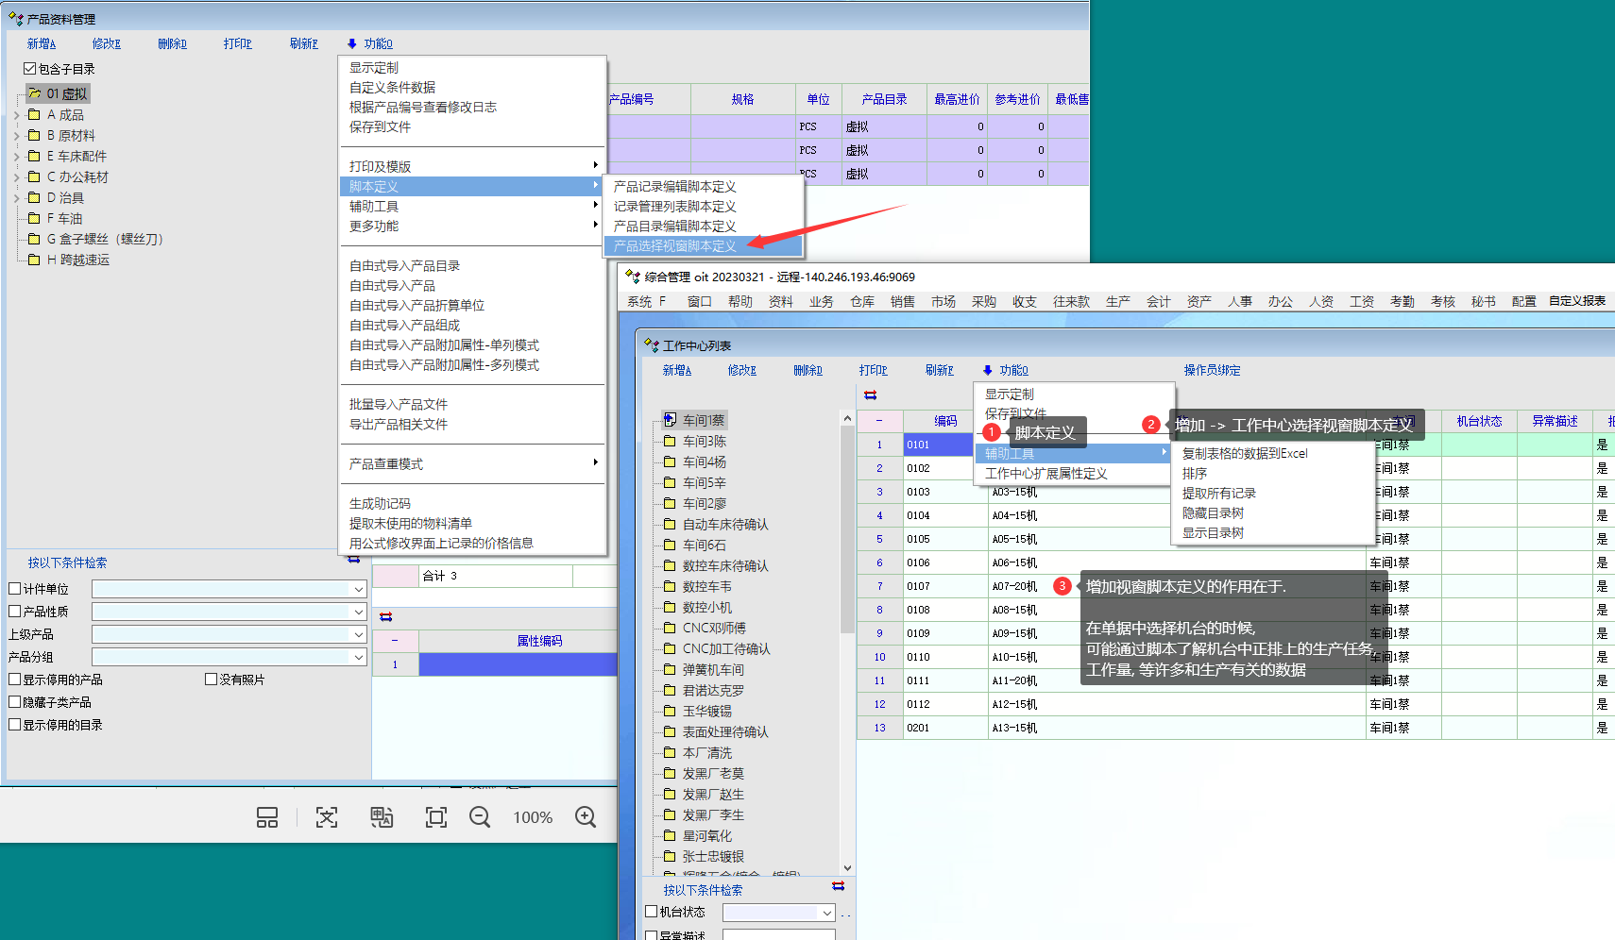
Task: Click the image translate icon
Action: click(x=382, y=817)
